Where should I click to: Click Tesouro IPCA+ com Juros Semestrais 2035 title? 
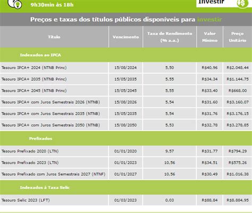pyautogui.click(x=51, y=114)
